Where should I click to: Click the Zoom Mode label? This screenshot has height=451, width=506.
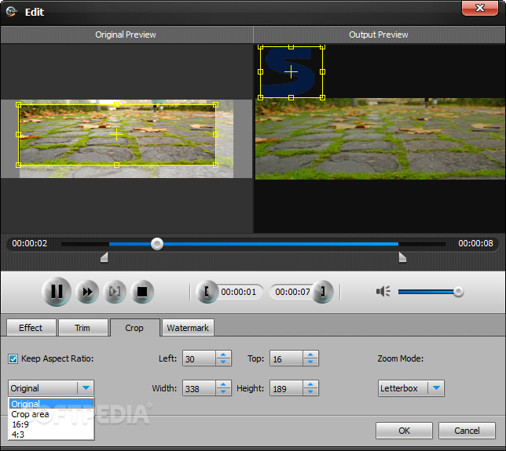point(401,358)
